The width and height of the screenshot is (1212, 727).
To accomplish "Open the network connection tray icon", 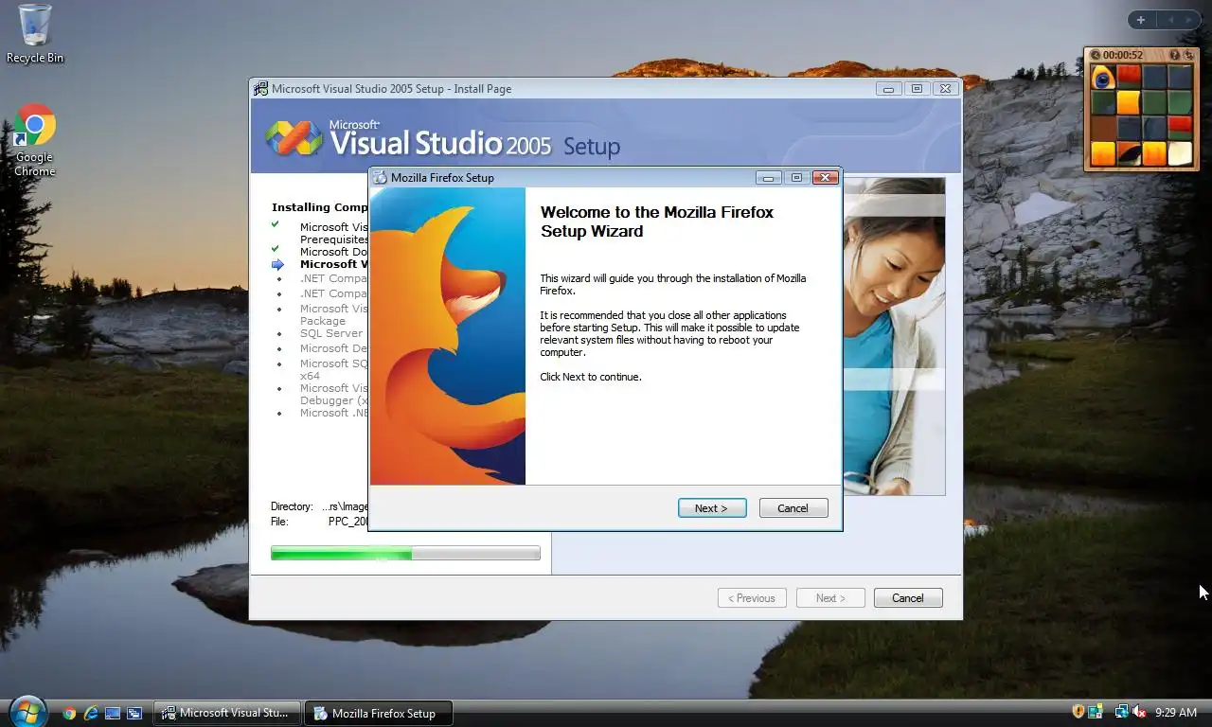I will (1121, 712).
